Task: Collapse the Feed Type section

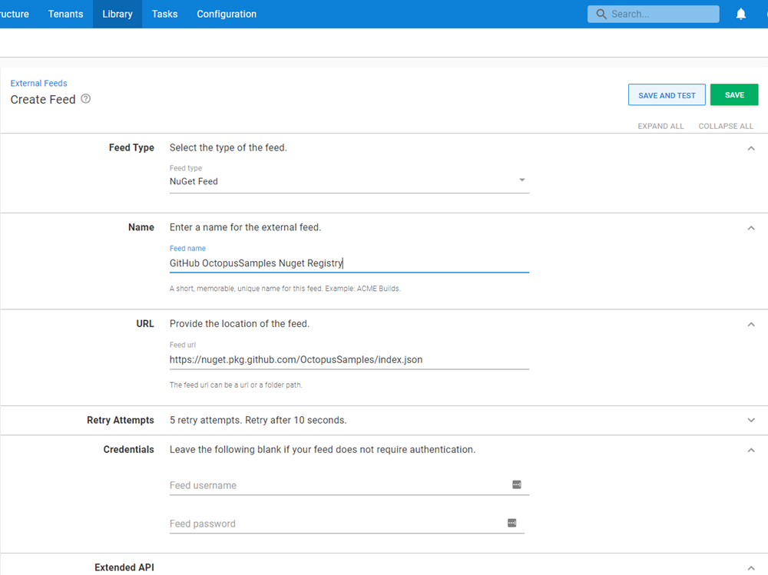Action: point(751,147)
